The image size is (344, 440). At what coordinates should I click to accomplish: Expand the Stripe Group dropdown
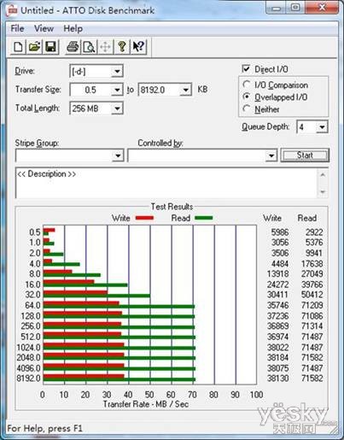click(118, 155)
